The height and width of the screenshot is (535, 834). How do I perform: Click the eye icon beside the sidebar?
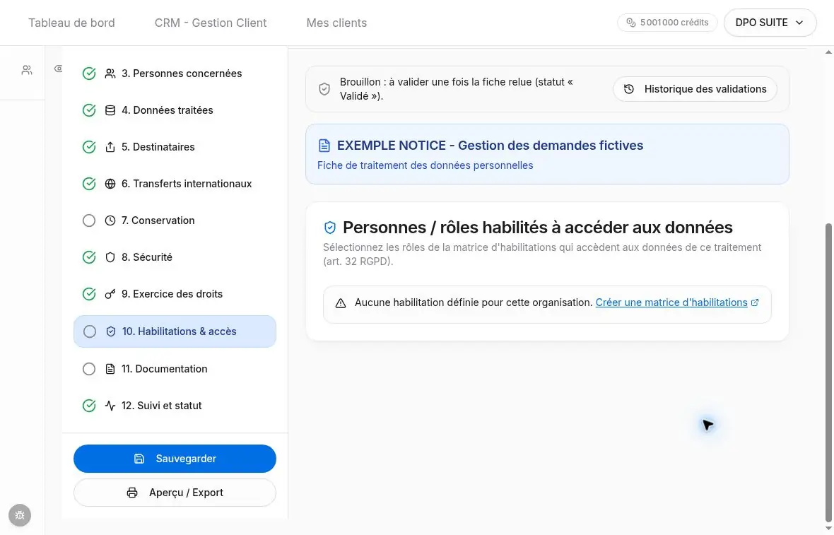coord(59,69)
